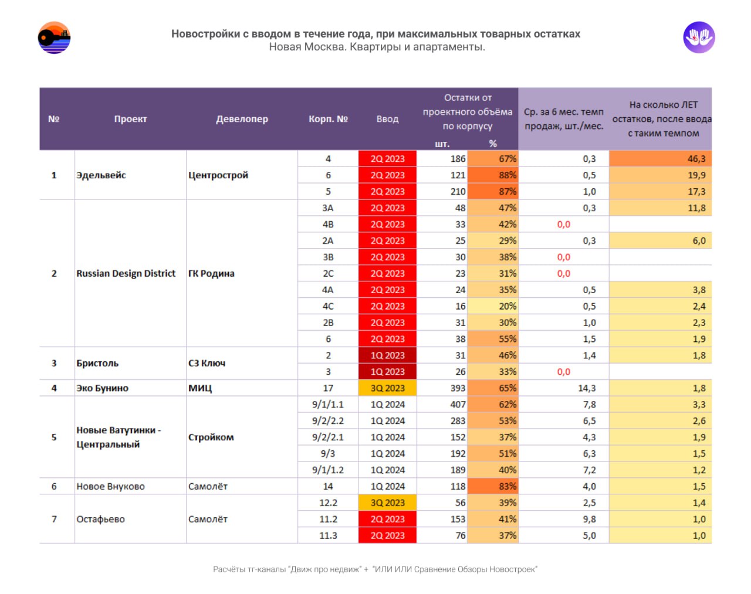
Task: Click the 186 units remaining cell
Action: (442, 159)
